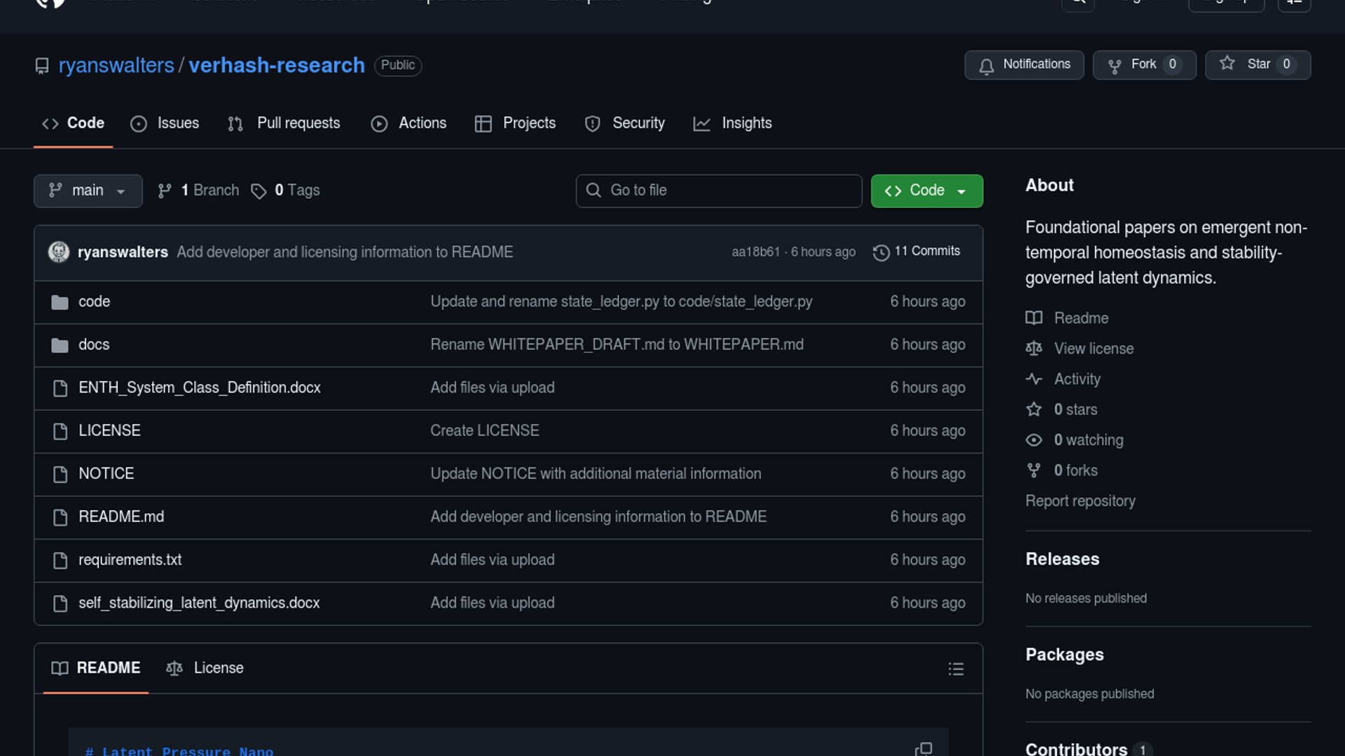Open the 0 Tags link
Viewport: 1345px width, 756px height.
click(x=286, y=190)
